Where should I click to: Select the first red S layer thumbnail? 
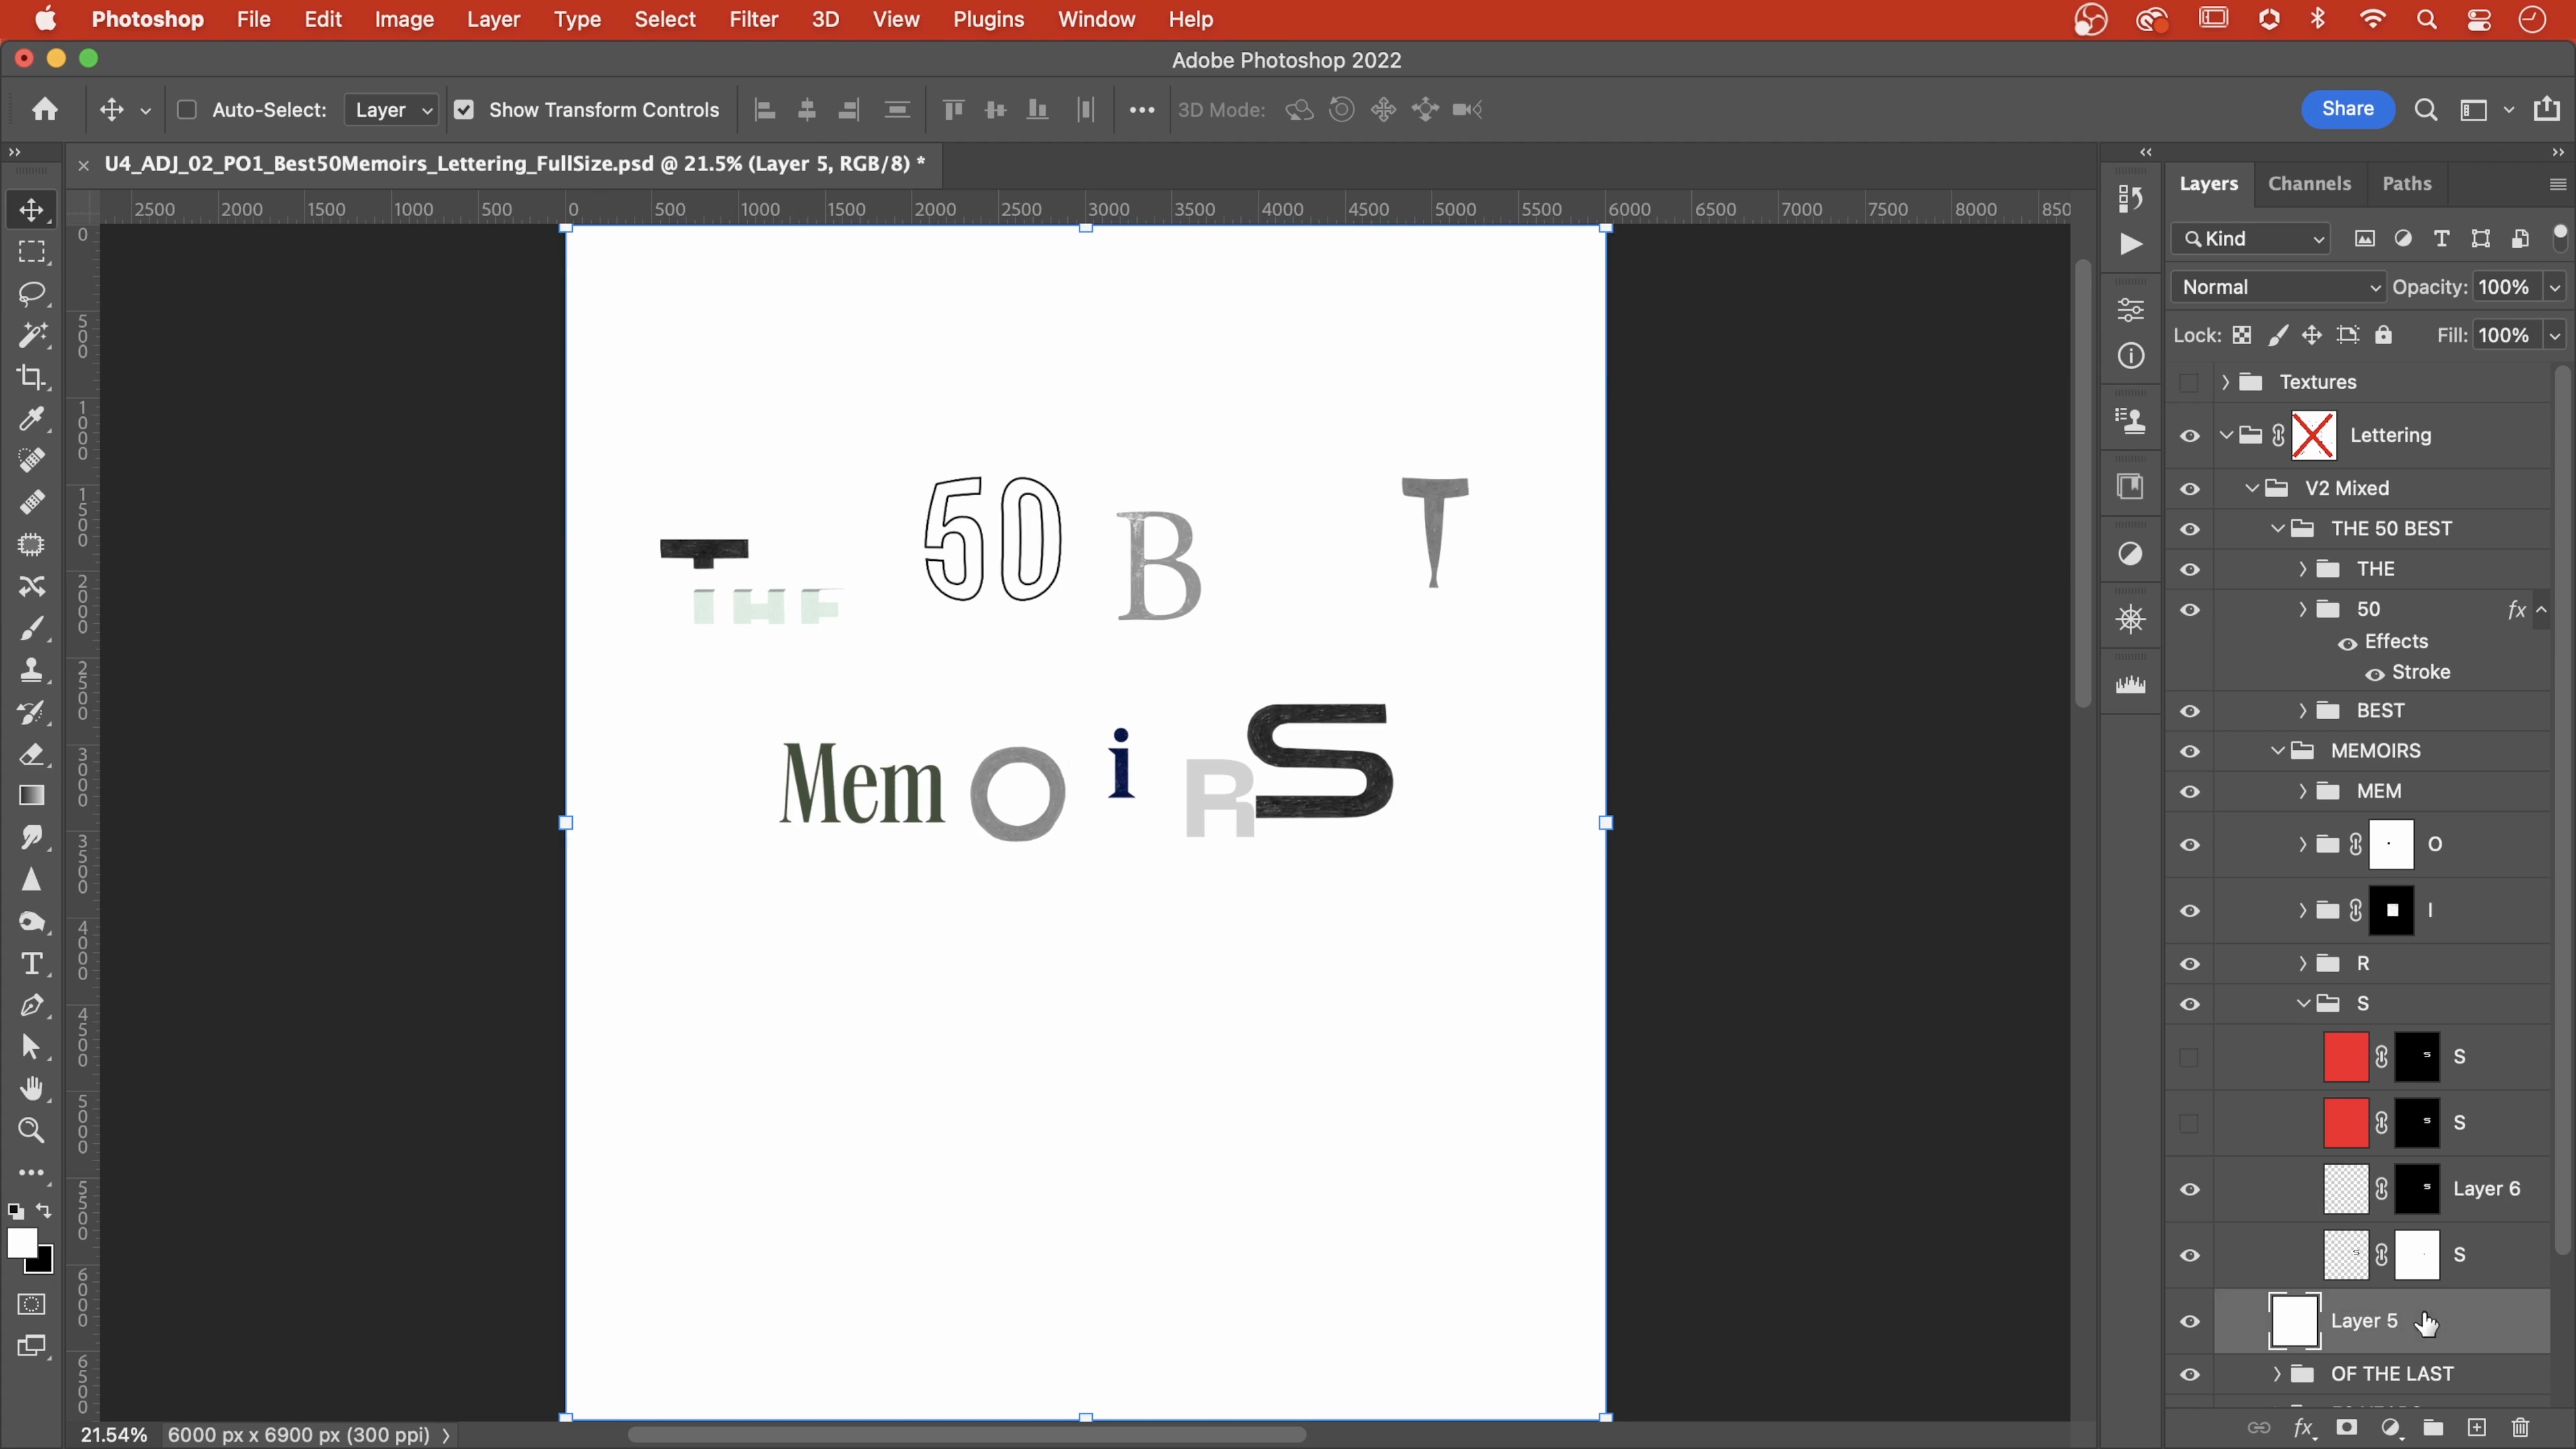[x=2345, y=1057]
